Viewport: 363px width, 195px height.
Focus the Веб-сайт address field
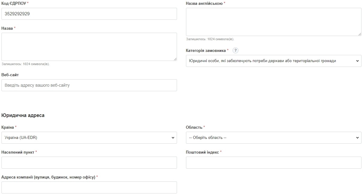(x=89, y=85)
